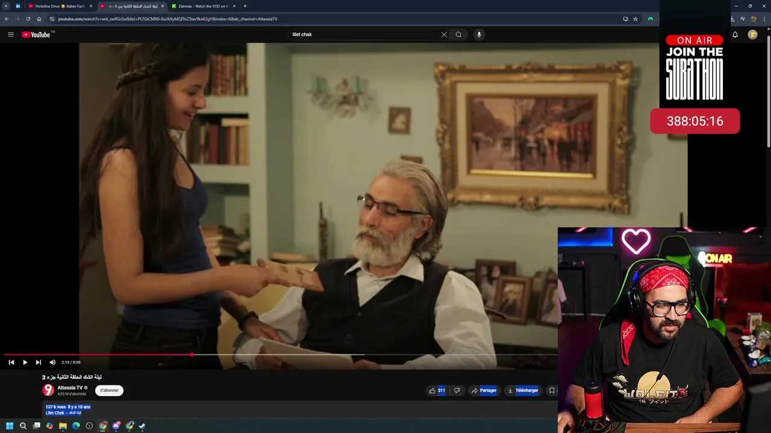Switch to Portofino Drive tab
The image size is (771, 433).
click(x=60, y=6)
